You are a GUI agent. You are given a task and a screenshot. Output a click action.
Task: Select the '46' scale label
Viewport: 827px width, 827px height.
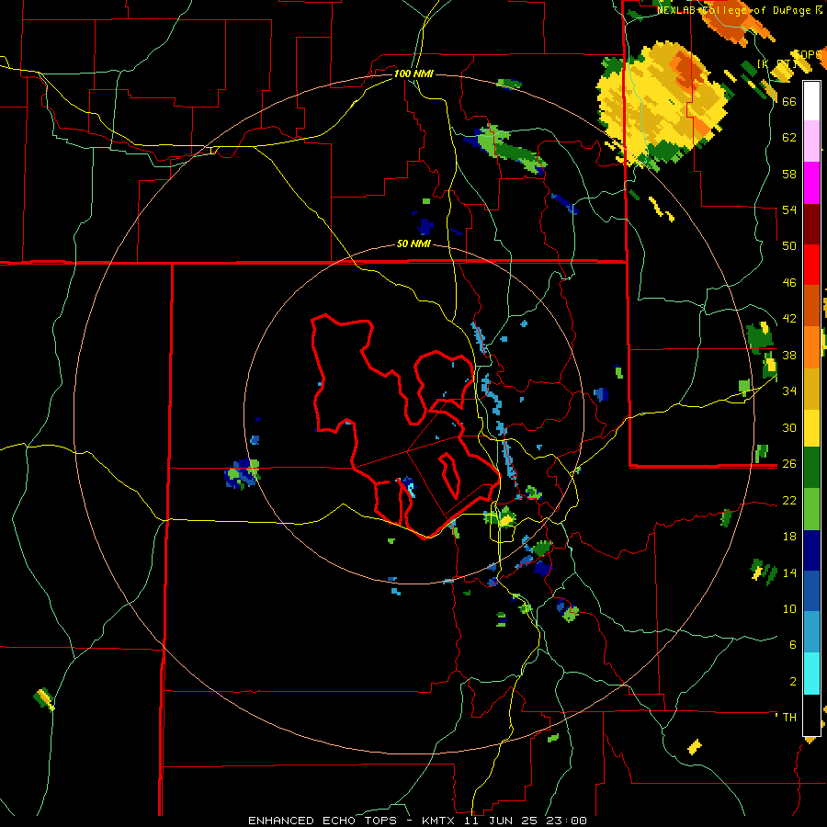coord(789,283)
